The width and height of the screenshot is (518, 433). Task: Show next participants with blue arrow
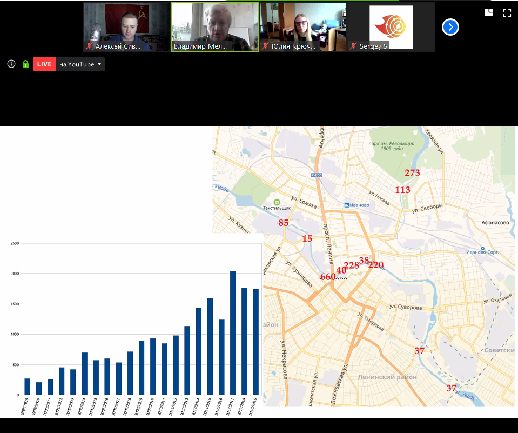point(450,27)
